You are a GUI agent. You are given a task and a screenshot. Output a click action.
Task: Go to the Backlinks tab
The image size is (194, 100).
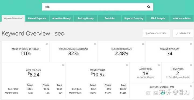coord(110,18)
